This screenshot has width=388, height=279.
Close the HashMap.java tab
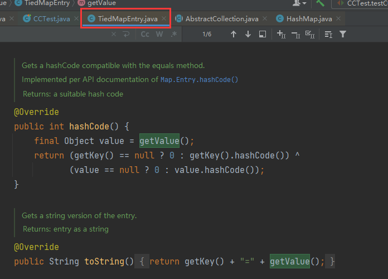pos(338,18)
